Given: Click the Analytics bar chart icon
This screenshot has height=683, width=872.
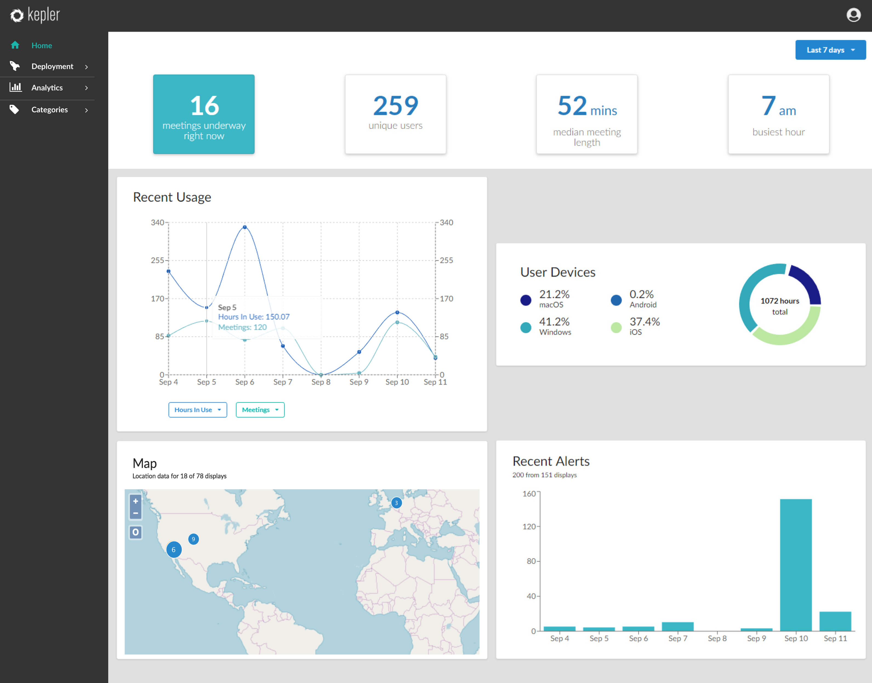Looking at the screenshot, I should point(15,87).
